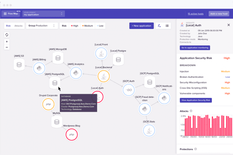Screen dimensions: 233x155
Task: Toggle the High risk filter
Action: (75, 26)
